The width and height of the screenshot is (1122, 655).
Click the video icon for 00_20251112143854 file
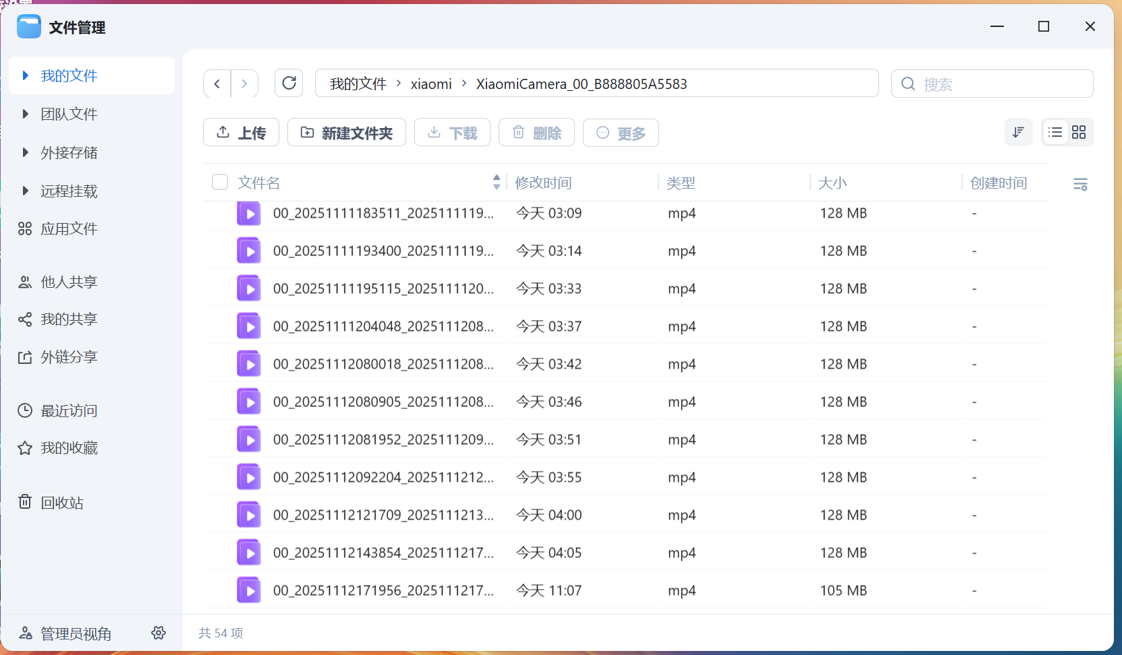click(249, 553)
